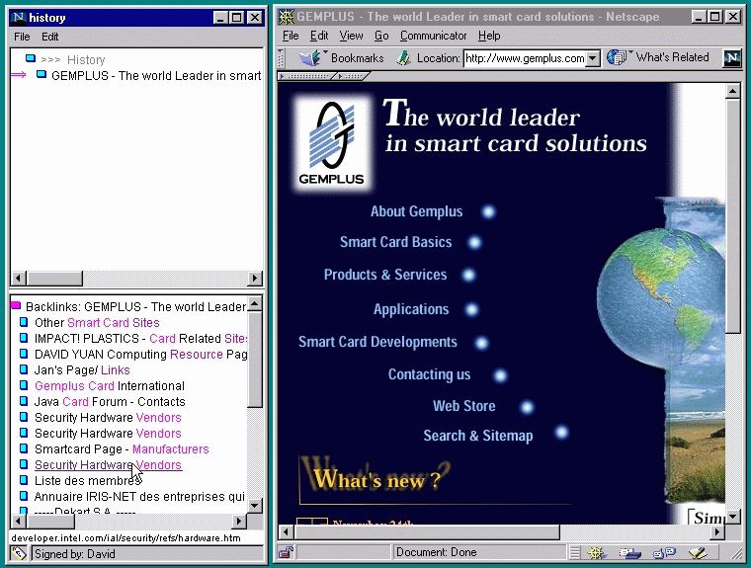Click the magenta Backlinks header square icon

pos(16,305)
